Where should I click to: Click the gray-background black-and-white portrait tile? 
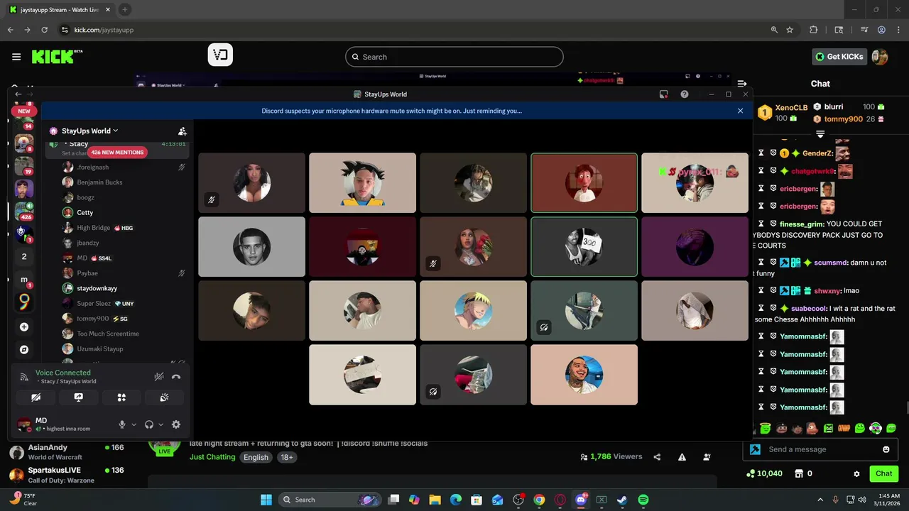pos(251,246)
